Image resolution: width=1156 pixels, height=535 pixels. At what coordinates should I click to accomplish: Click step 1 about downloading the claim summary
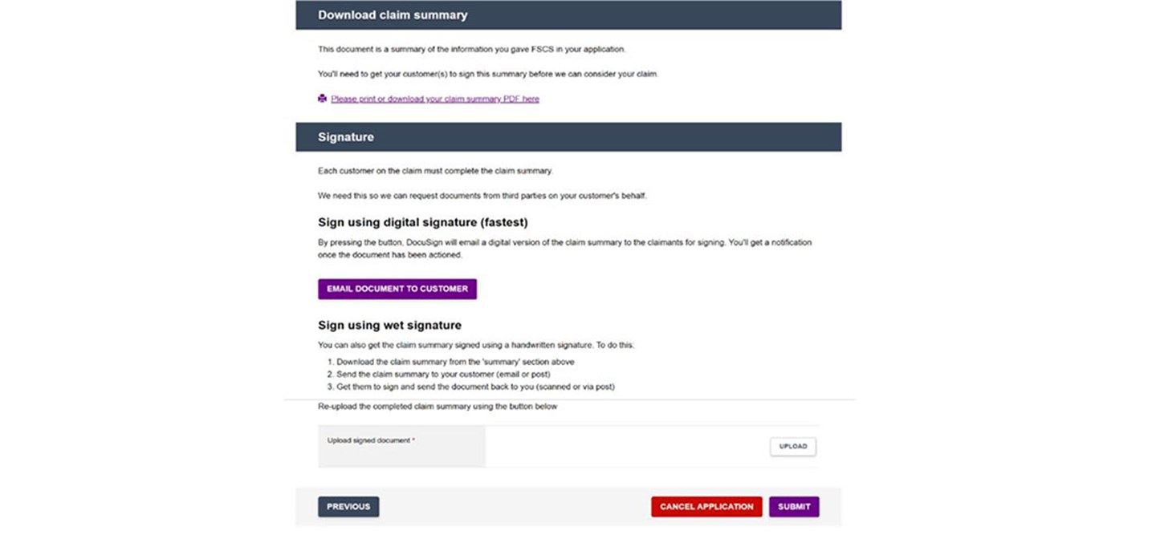[454, 362]
